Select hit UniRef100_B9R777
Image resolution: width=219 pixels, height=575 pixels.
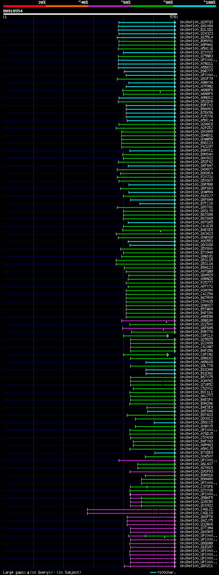coord(196,71)
